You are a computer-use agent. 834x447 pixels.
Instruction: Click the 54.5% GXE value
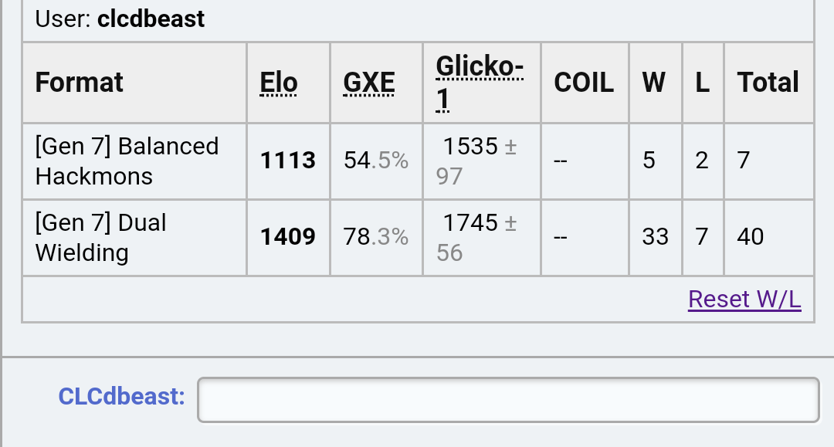(x=375, y=161)
